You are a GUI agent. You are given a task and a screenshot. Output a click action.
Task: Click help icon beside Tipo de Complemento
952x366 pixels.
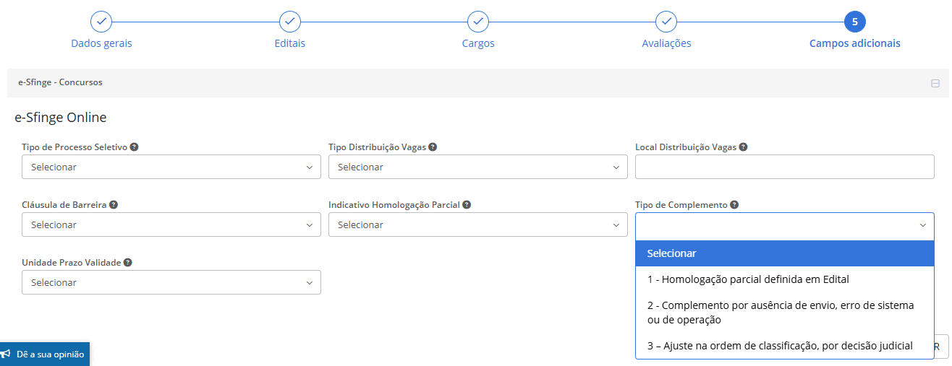[734, 205]
